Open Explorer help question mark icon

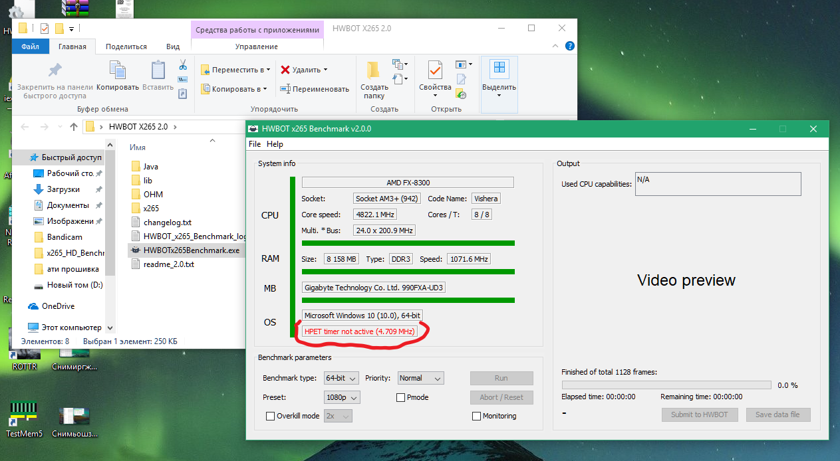point(570,46)
